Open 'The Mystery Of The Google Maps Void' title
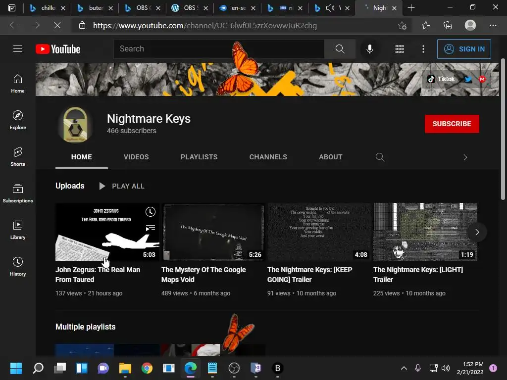Viewport: 507px width, 380px height. [203, 275]
